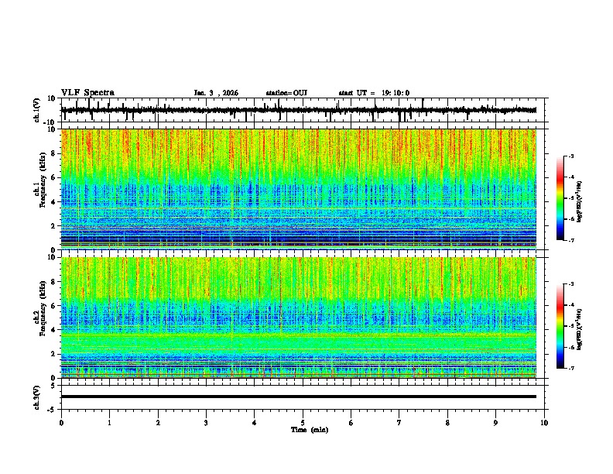
Task: Click time axis tick label "3"
Action: pos(206,423)
